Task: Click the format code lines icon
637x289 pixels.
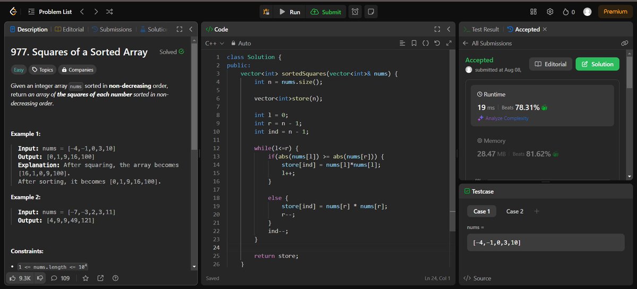Action: click(402, 43)
